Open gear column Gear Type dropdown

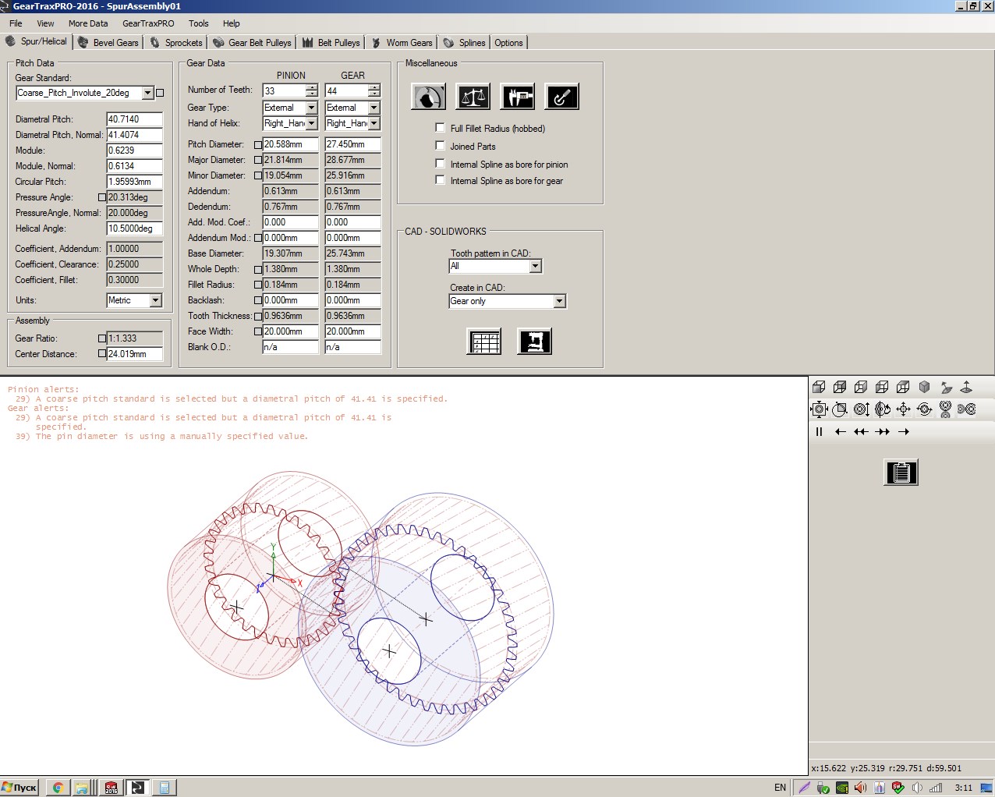tap(374, 108)
